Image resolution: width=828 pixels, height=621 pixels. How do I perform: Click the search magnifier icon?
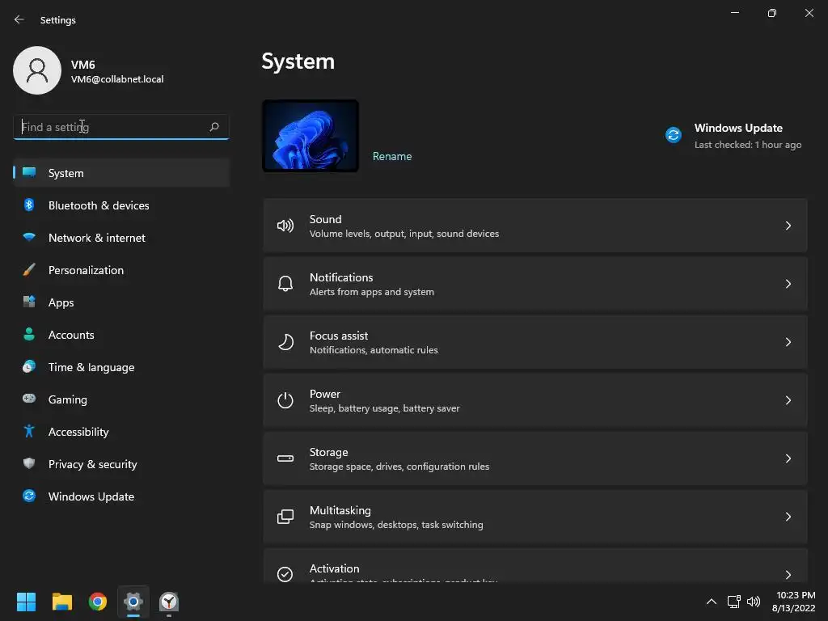tap(213, 127)
